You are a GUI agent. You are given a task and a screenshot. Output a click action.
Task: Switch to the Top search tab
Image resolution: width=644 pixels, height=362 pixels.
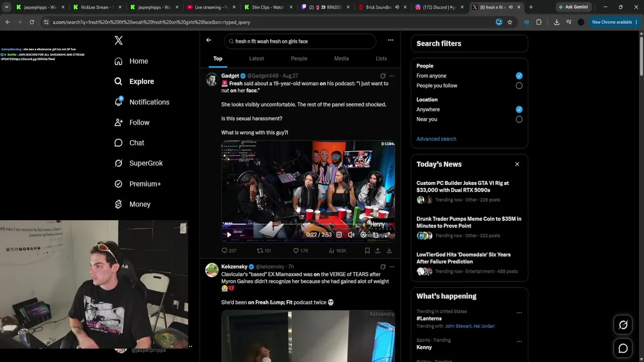point(218,58)
